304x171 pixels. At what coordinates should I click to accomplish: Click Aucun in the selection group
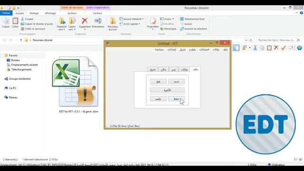186,24
